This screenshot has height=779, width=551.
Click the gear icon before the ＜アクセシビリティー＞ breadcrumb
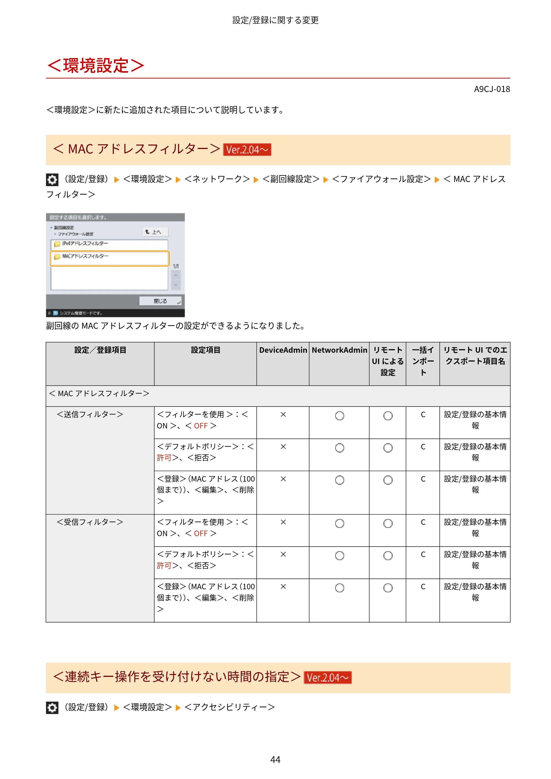tap(52, 708)
